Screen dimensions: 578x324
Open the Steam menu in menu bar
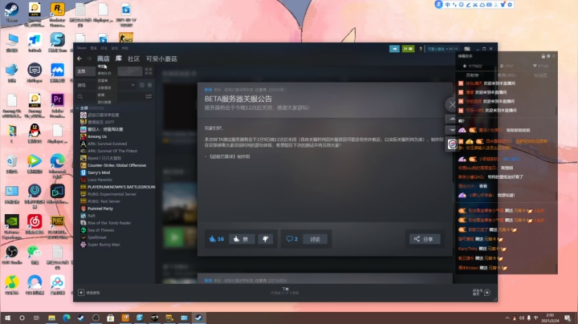(82, 48)
